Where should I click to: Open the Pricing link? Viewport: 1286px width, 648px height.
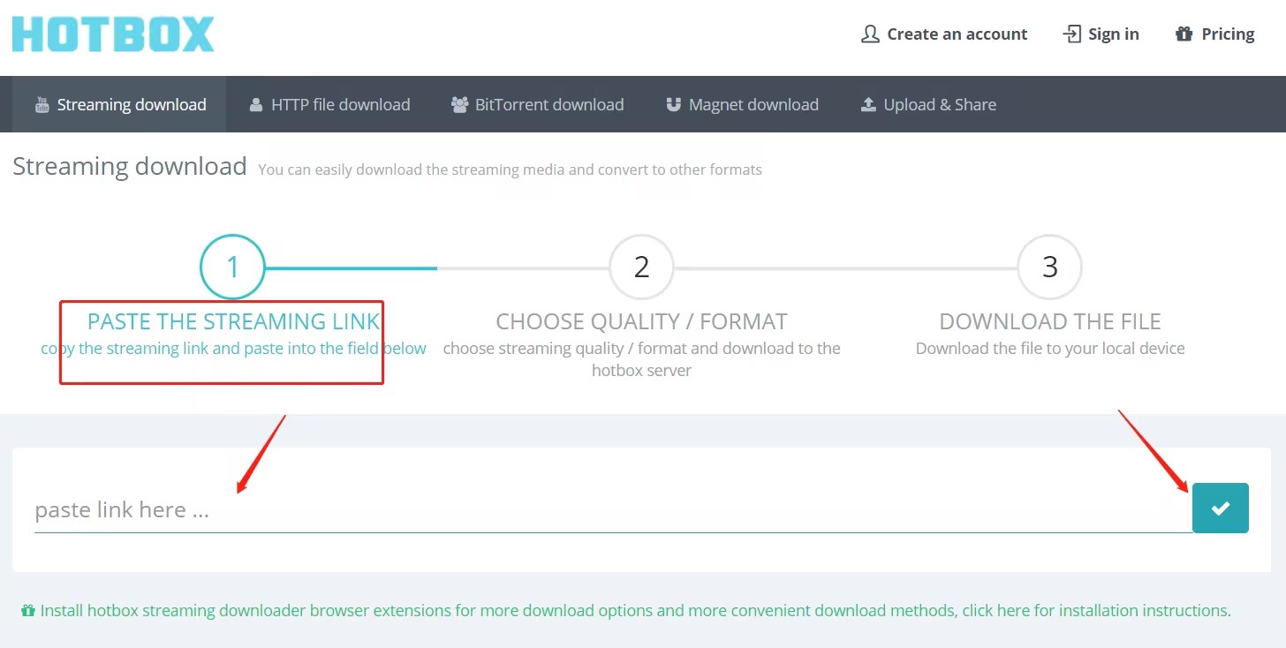1215,34
